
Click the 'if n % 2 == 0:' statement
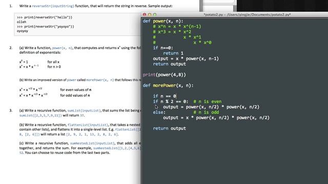coord(171,102)
